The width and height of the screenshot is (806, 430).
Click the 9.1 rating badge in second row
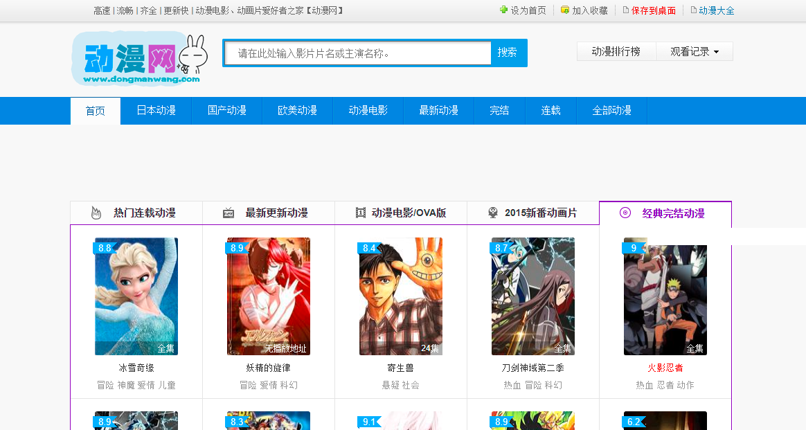tap(369, 422)
